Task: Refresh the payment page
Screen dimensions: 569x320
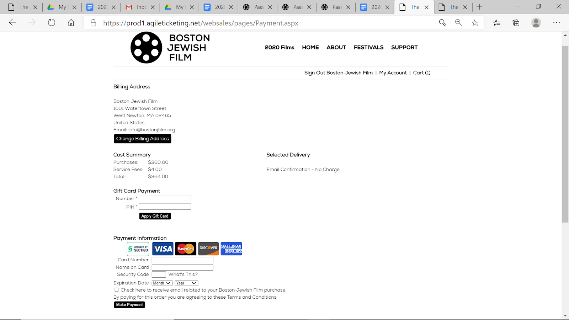Action: click(52, 23)
